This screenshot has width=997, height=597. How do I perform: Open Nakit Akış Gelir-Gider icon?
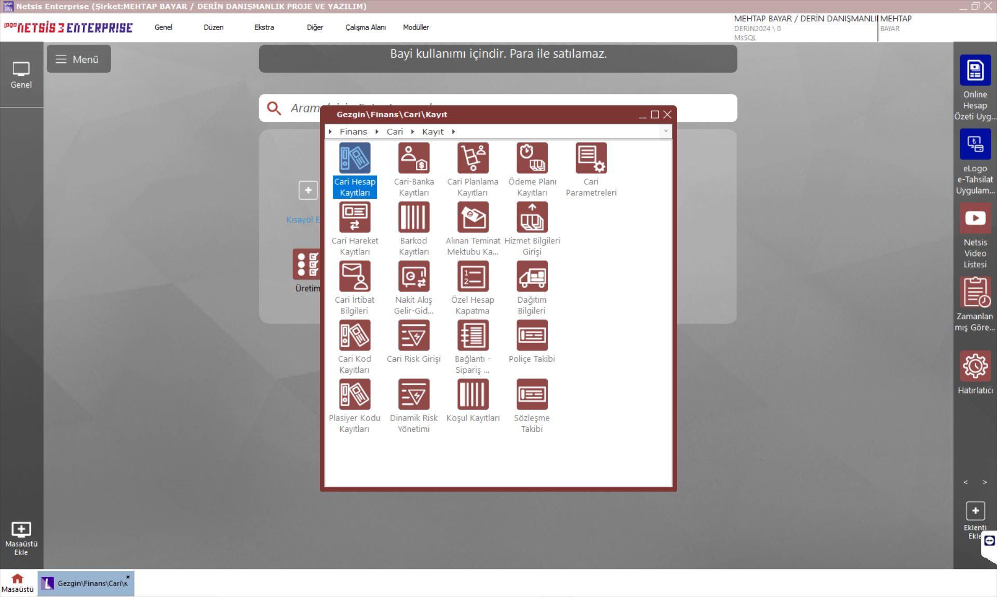pyautogui.click(x=414, y=276)
